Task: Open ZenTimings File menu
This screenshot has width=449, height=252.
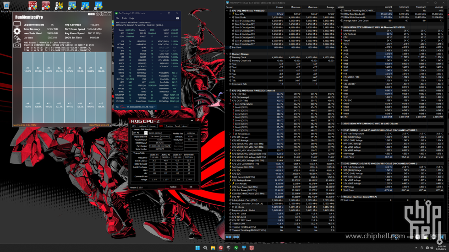Action: [117, 18]
